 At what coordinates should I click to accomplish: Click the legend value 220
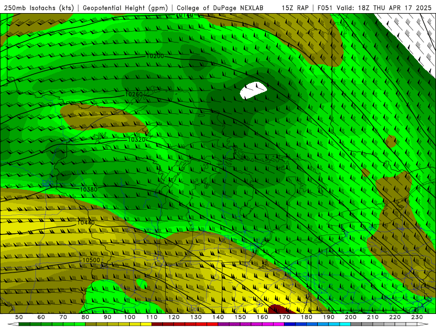tap(395, 317)
